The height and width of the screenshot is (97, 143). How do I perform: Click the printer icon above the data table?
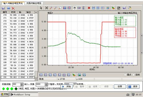tap(9, 8)
